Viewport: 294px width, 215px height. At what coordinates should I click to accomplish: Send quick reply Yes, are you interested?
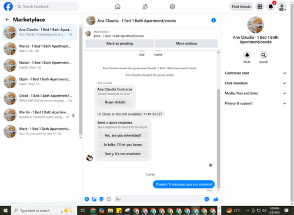[123, 136]
